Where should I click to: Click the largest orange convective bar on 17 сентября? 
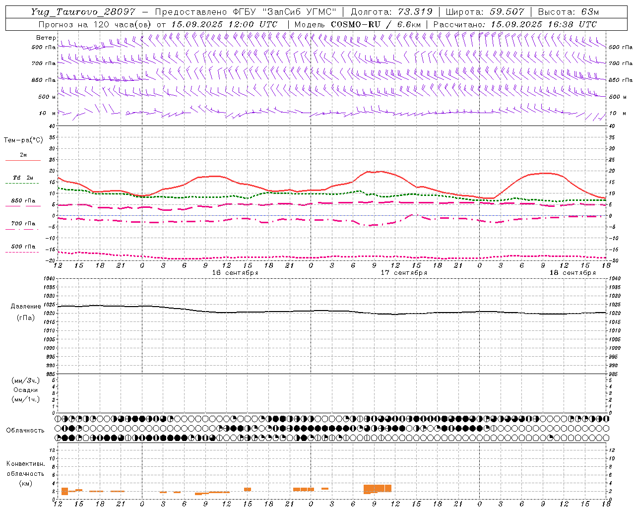click(x=378, y=489)
